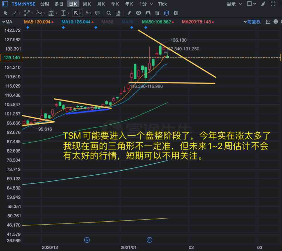This screenshot has width=282, height=251.
Task: Toggle the dimmed MA30 indicator
Action: pyautogui.click(x=108, y=22)
